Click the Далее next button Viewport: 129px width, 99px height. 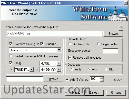click(94, 93)
